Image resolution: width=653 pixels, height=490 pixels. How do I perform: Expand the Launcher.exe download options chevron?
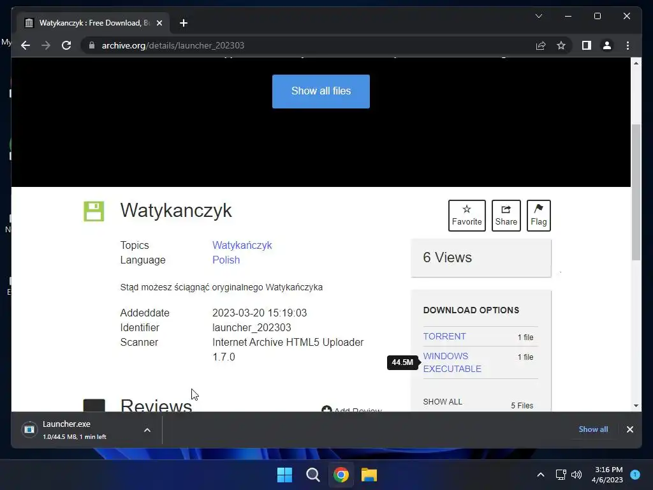[147, 430]
